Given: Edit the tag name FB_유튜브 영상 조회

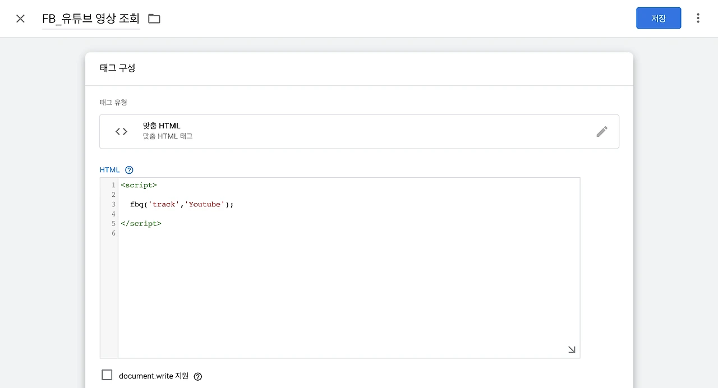Looking at the screenshot, I should tap(91, 19).
